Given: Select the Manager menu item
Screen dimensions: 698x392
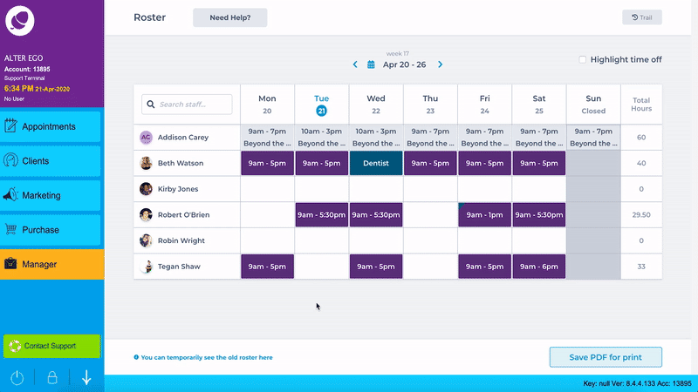Looking at the screenshot, I should click(51, 264).
